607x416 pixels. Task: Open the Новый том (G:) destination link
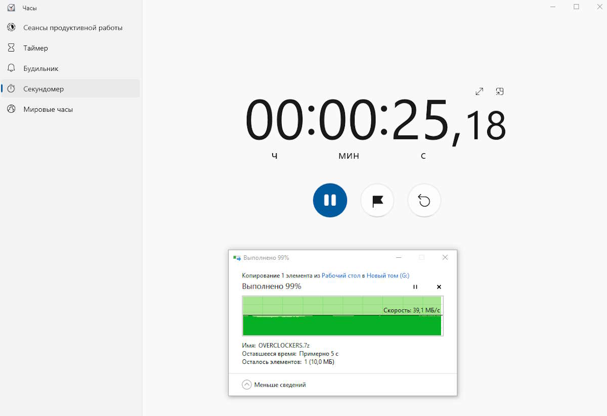click(388, 275)
